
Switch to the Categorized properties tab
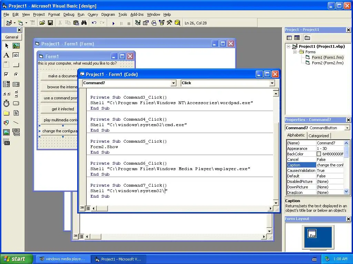click(x=319, y=135)
